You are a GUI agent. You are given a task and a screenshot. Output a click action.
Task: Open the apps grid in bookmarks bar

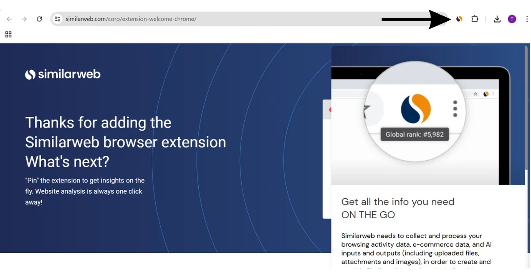(x=8, y=35)
